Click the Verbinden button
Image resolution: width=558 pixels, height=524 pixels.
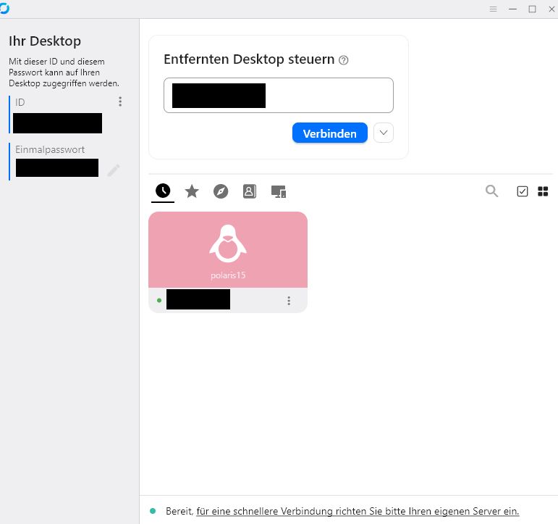329,133
